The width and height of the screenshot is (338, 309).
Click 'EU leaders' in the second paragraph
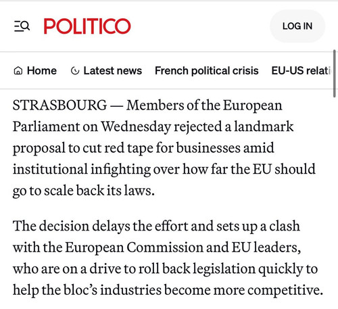[x=266, y=247]
